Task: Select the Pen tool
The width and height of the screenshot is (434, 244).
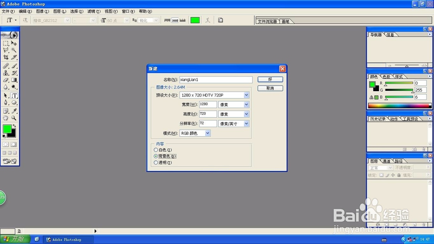Action: [x=6, y=102]
